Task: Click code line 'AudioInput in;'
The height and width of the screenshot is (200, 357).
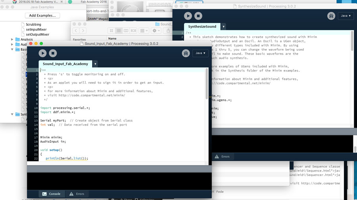Action: click(53, 142)
